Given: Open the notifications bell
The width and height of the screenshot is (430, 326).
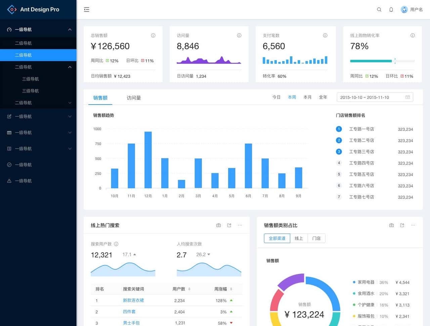Looking at the screenshot, I should pyautogui.click(x=391, y=9).
